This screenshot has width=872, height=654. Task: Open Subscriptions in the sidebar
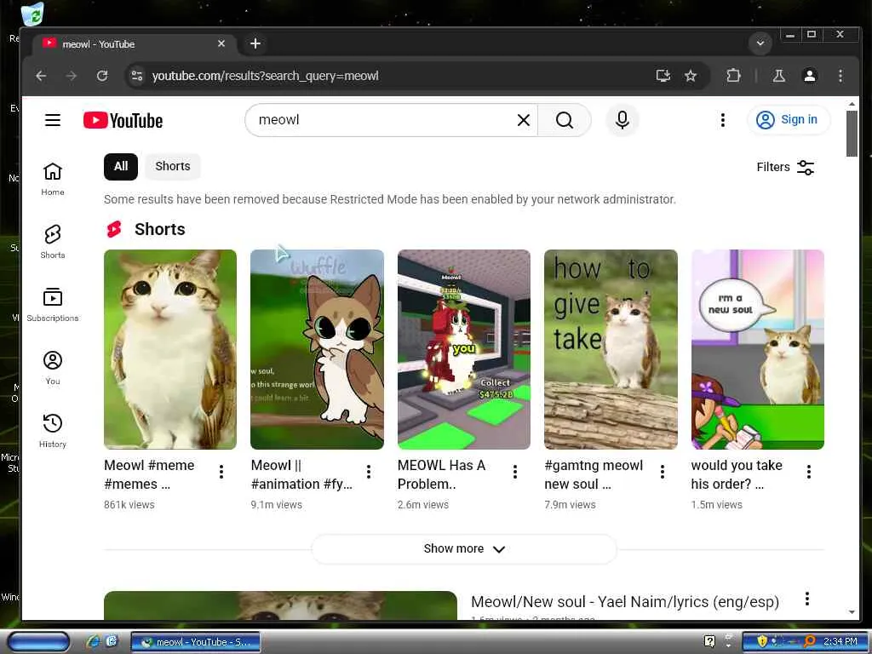(53, 305)
